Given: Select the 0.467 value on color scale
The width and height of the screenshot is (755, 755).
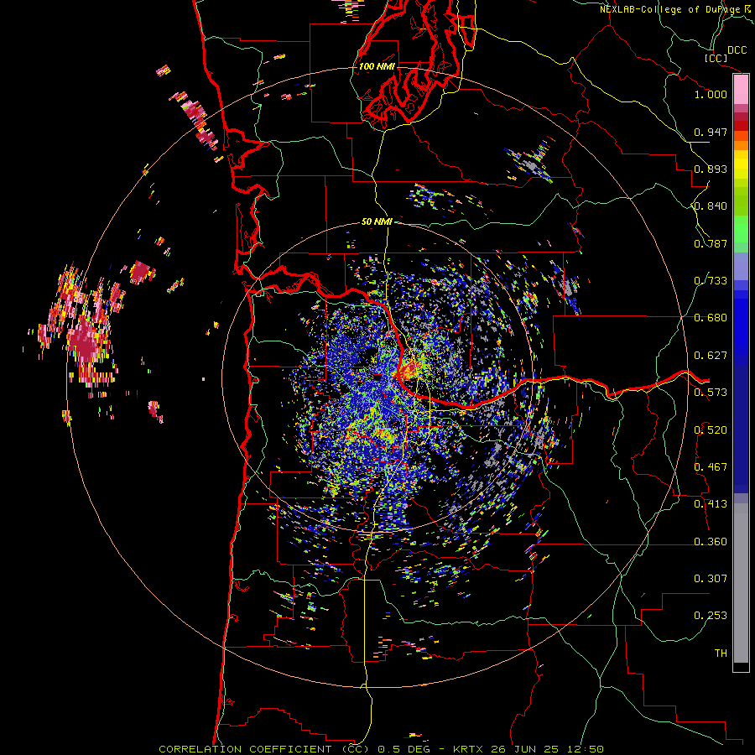Looking at the screenshot, I should coord(711,467).
